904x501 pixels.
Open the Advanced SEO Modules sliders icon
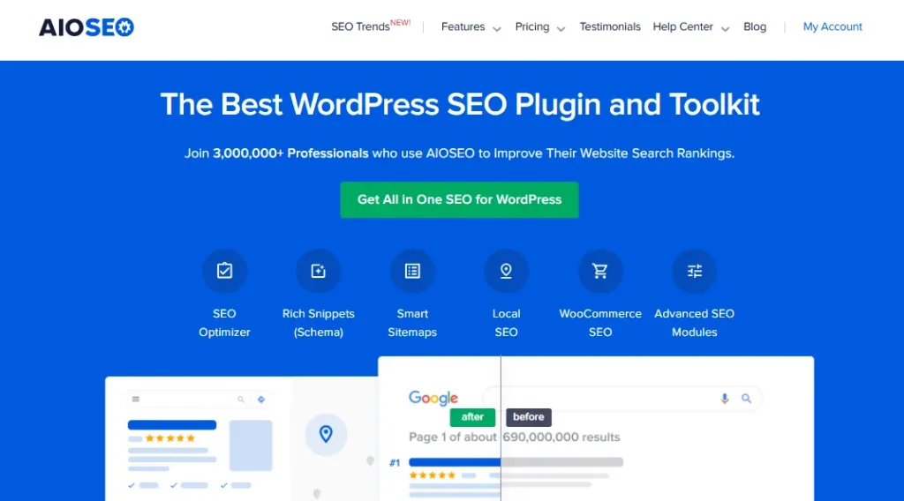tap(694, 271)
